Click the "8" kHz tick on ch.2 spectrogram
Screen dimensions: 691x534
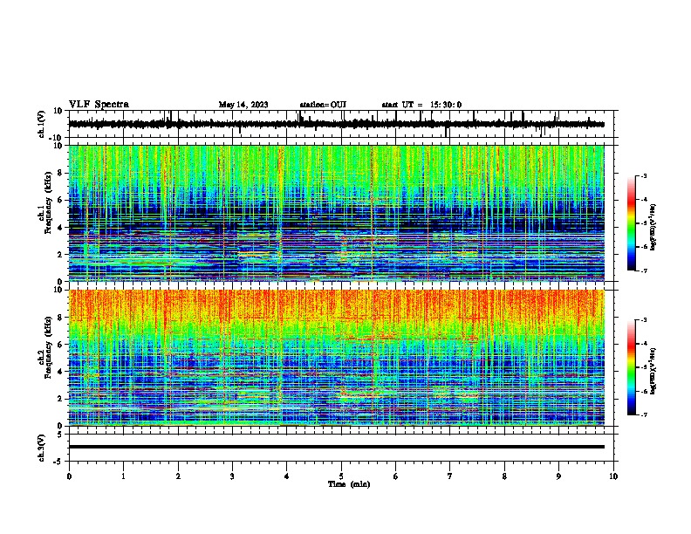pos(60,318)
